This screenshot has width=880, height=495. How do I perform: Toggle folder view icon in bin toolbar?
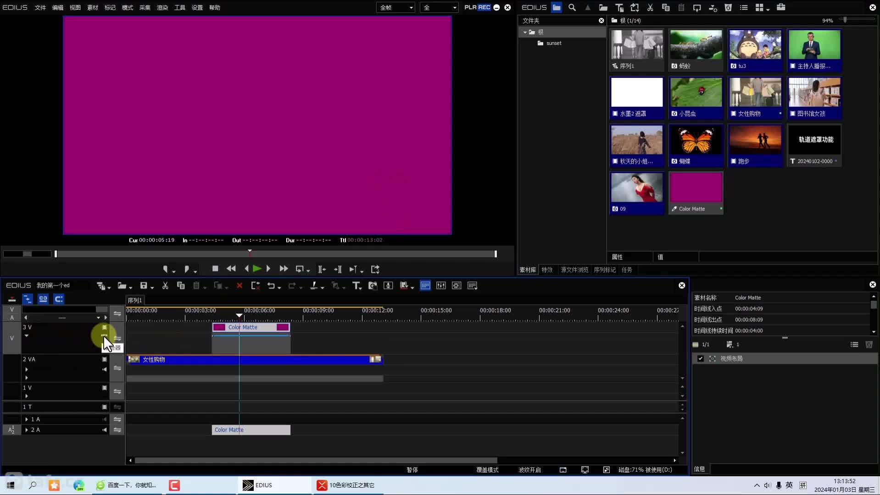[557, 7]
